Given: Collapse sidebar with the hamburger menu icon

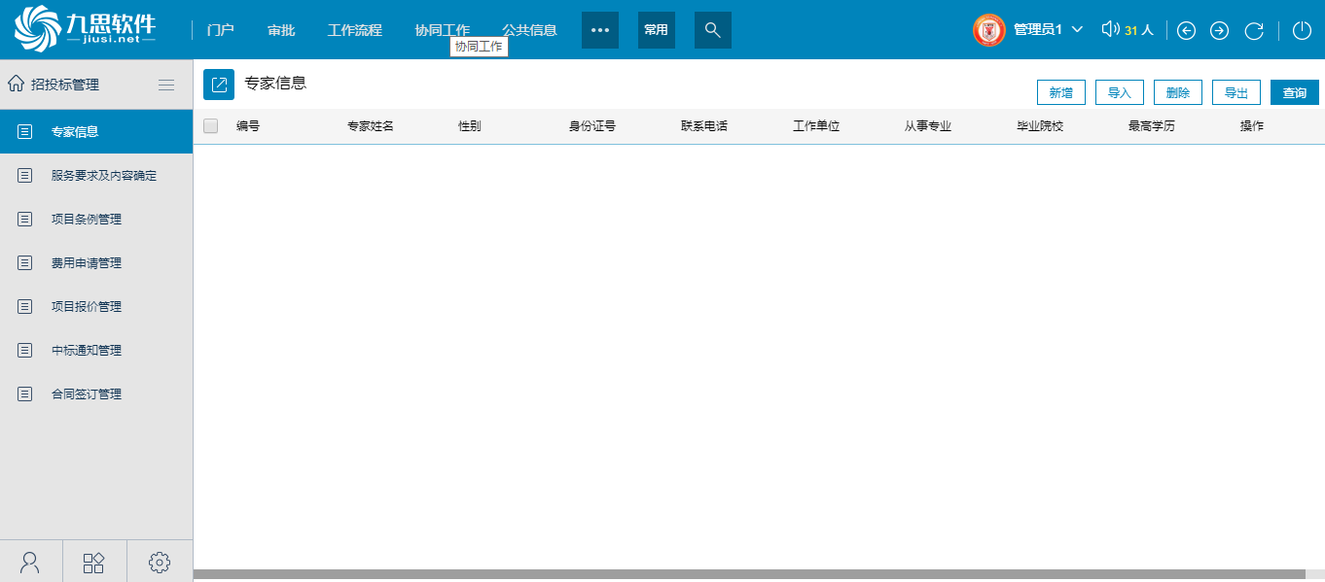Looking at the screenshot, I should point(166,85).
